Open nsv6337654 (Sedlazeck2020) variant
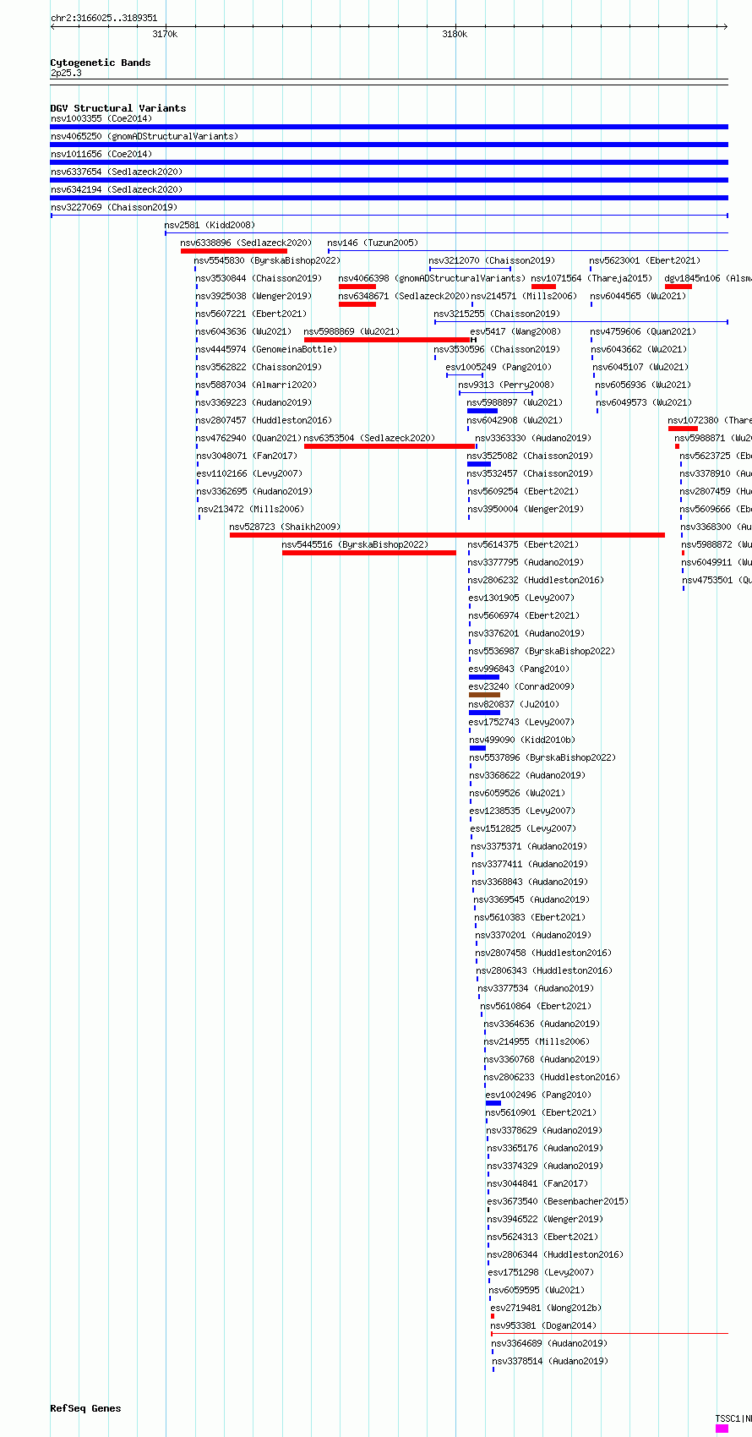The height and width of the screenshot is (1437, 752). pyautogui.click(x=117, y=172)
